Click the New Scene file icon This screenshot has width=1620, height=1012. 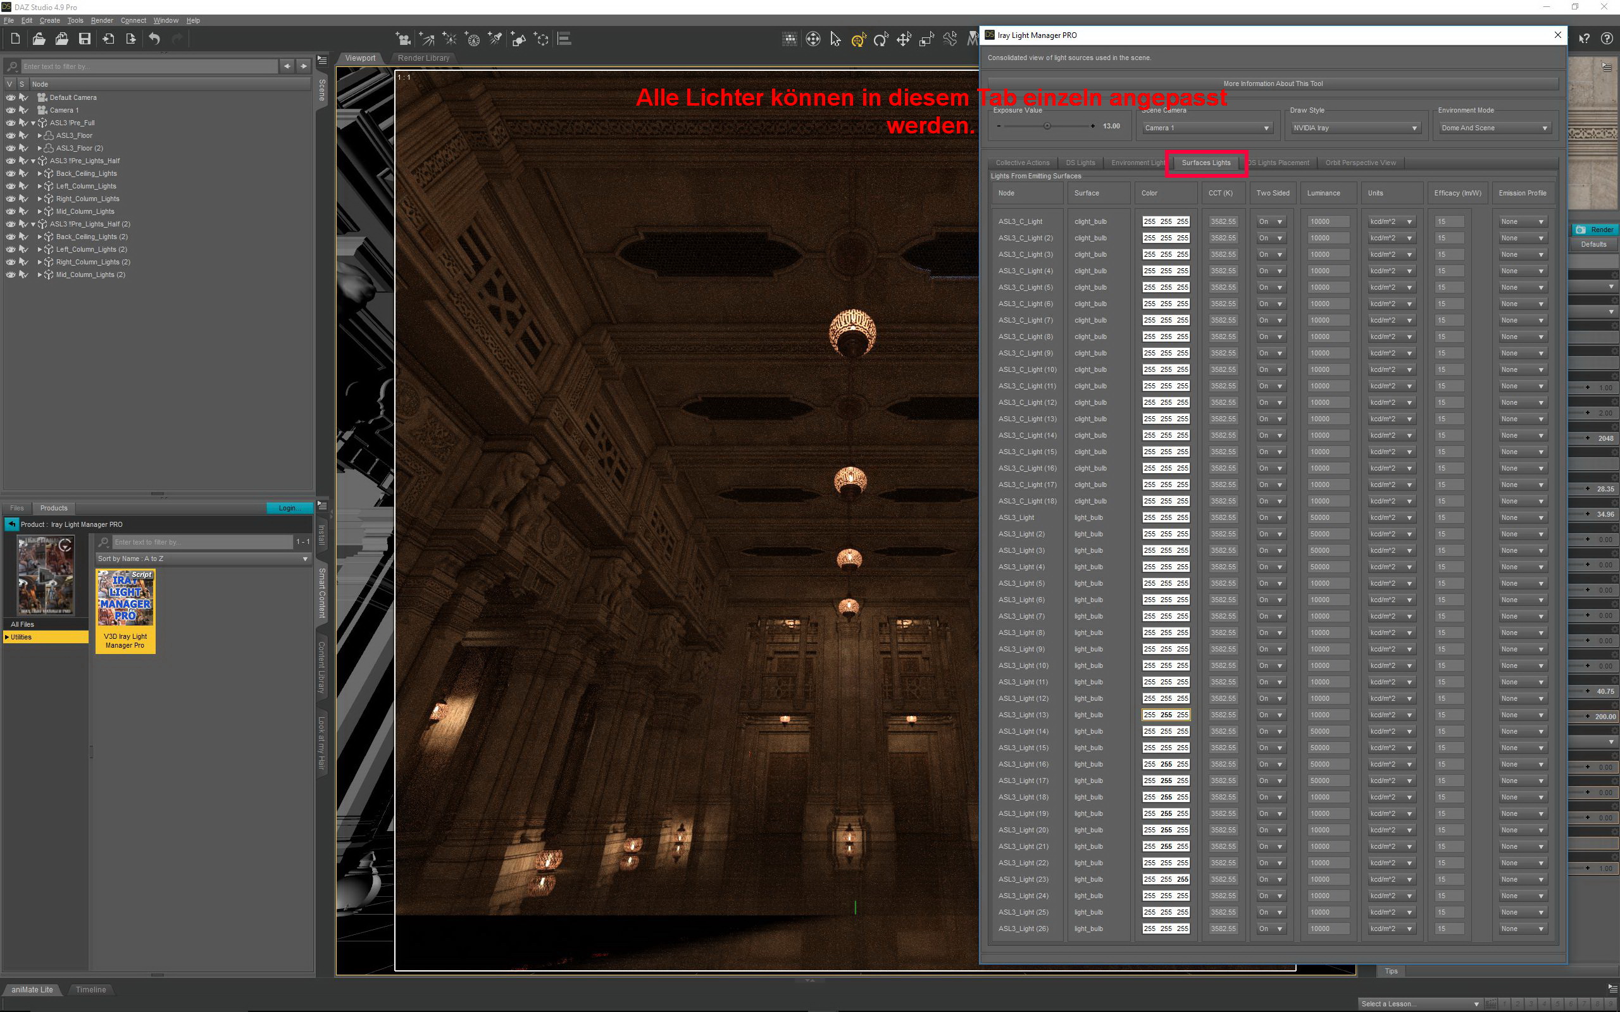click(x=15, y=39)
